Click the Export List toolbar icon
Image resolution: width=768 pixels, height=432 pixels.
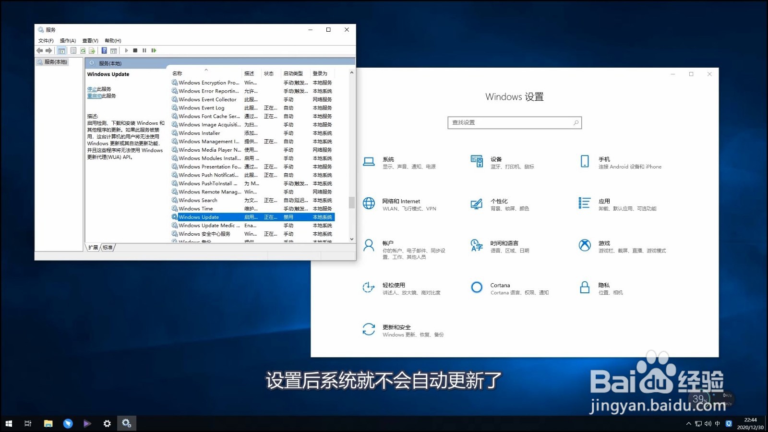pos(91,50)
